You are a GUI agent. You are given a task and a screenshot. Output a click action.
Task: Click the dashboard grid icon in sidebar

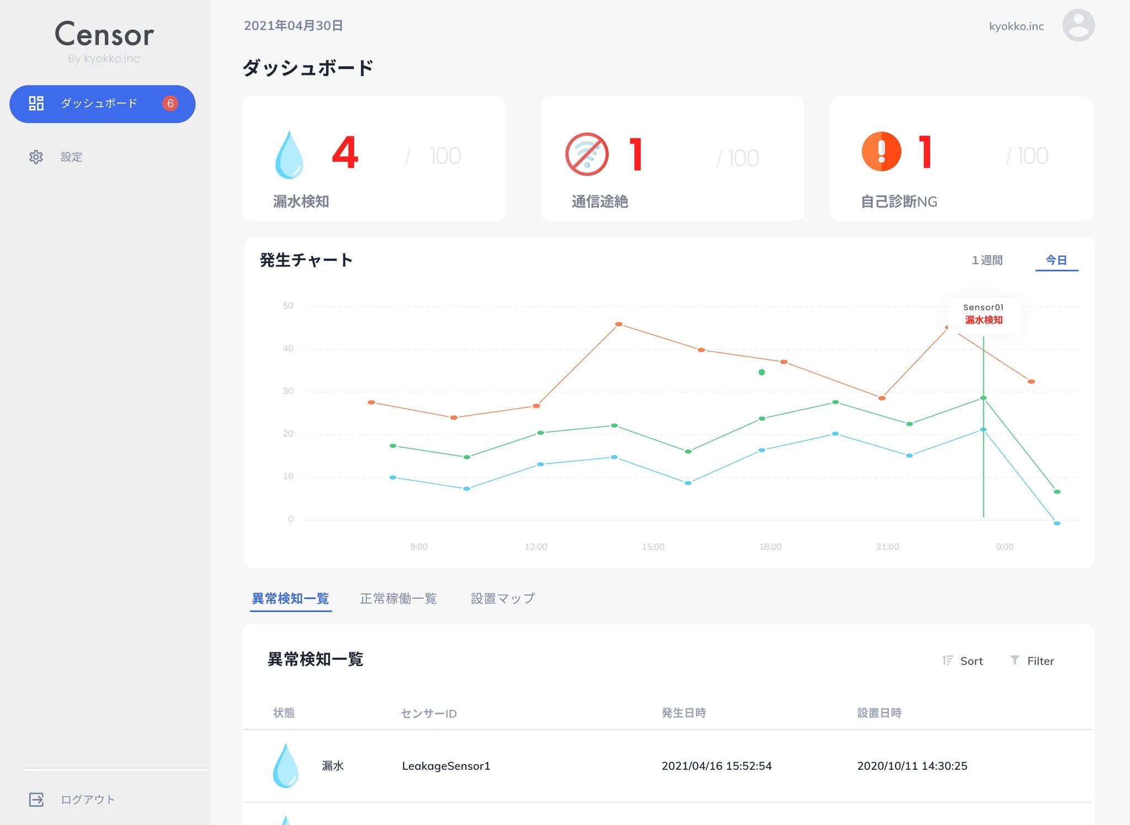point(36,103)
